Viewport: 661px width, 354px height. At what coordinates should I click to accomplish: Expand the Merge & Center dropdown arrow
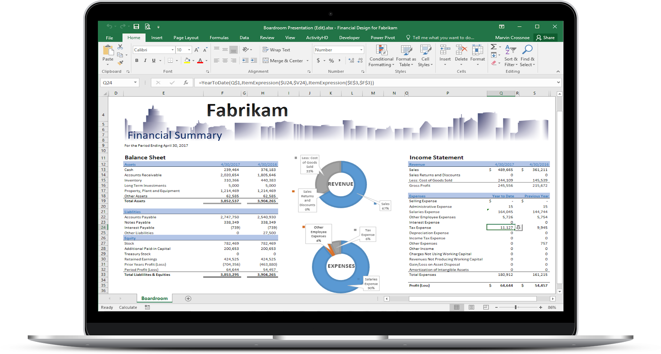(x=308, y=61)
